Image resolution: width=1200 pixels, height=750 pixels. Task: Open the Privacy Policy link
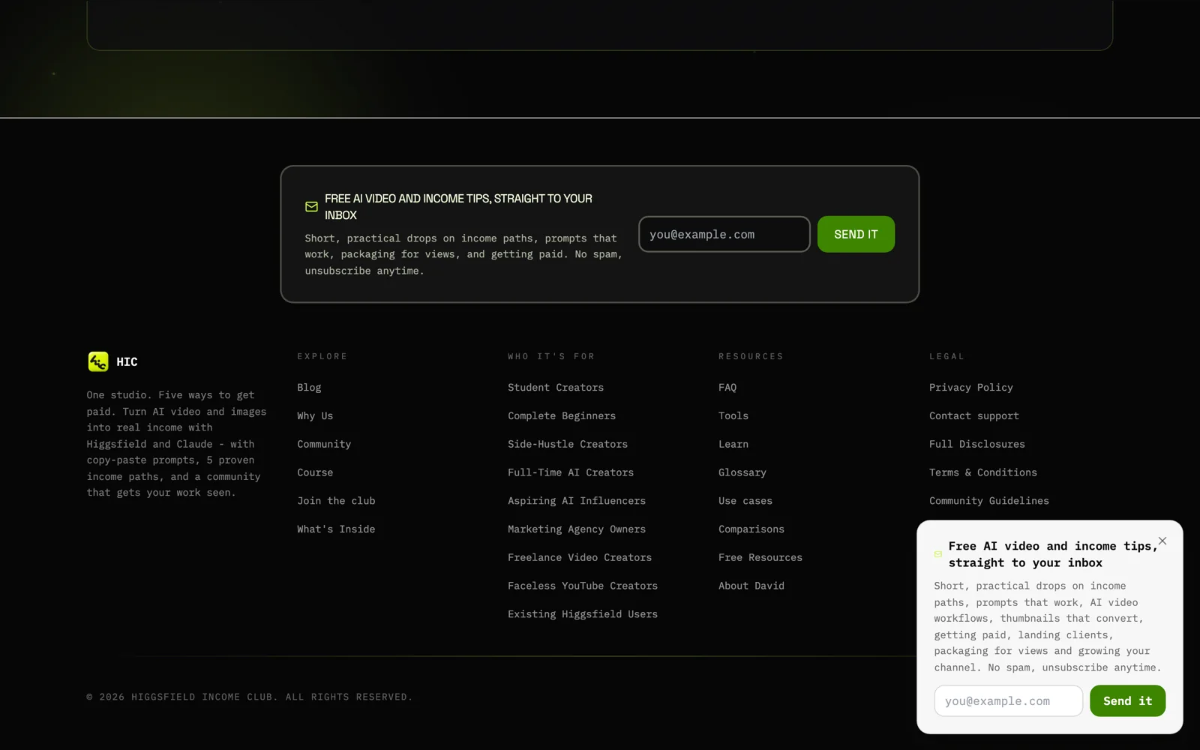click(x=971, y=388)
